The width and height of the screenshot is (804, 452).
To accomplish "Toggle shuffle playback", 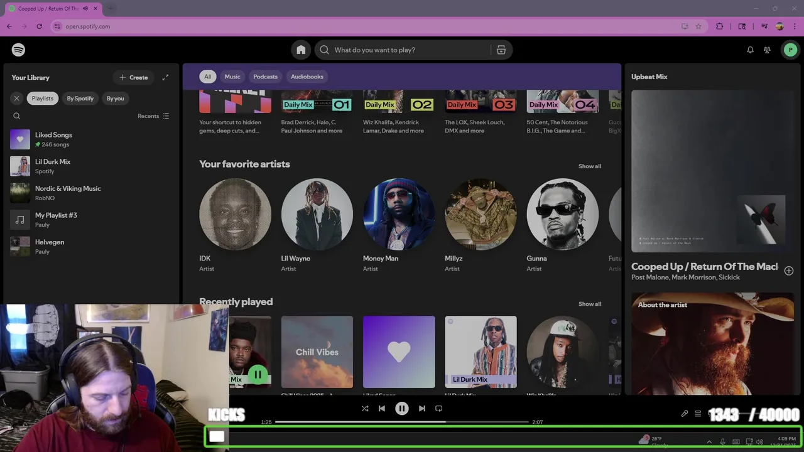I will [365, 408].
